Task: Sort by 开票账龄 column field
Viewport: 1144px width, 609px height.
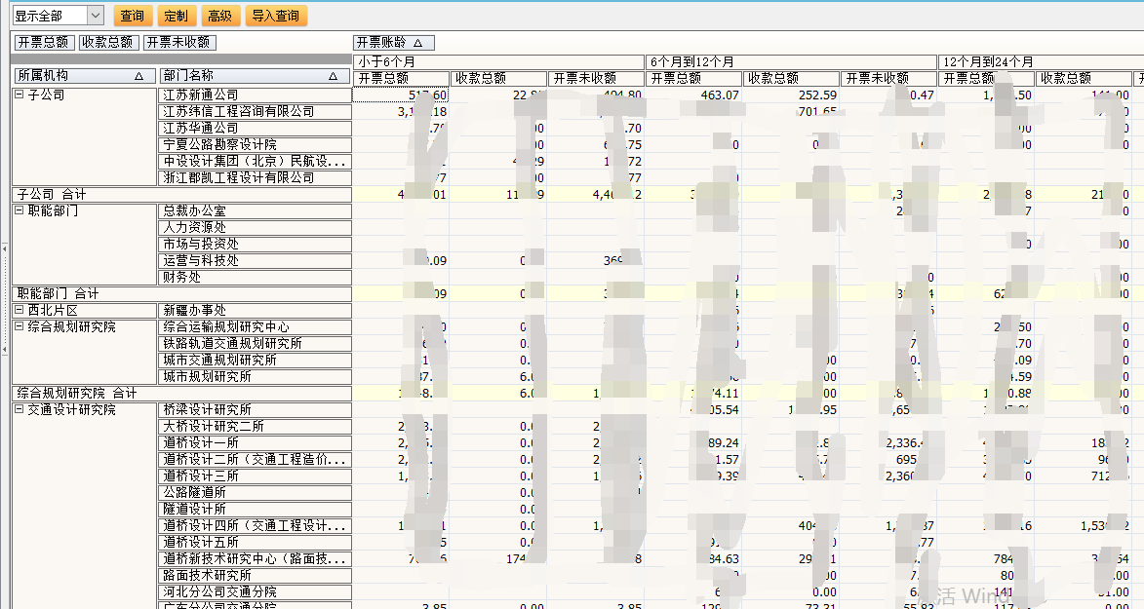Action: point(394,42)
